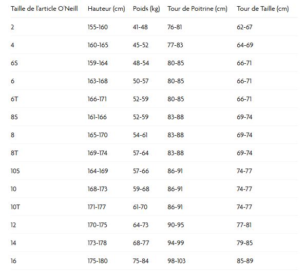This screenshot has width=306, height=276.
Task: Click size 16 in the last row
Action: point(13,261)
